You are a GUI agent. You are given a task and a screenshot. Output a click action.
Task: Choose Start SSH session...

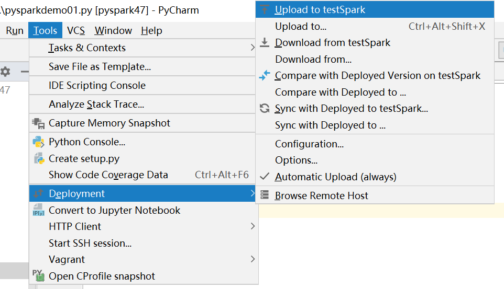point(144,243)
